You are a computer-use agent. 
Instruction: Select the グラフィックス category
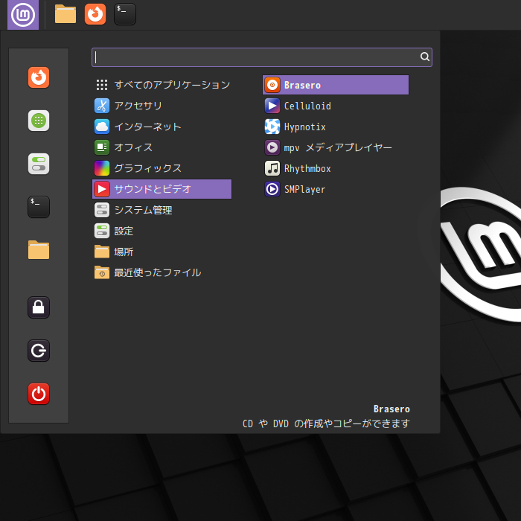click(147, 168)
